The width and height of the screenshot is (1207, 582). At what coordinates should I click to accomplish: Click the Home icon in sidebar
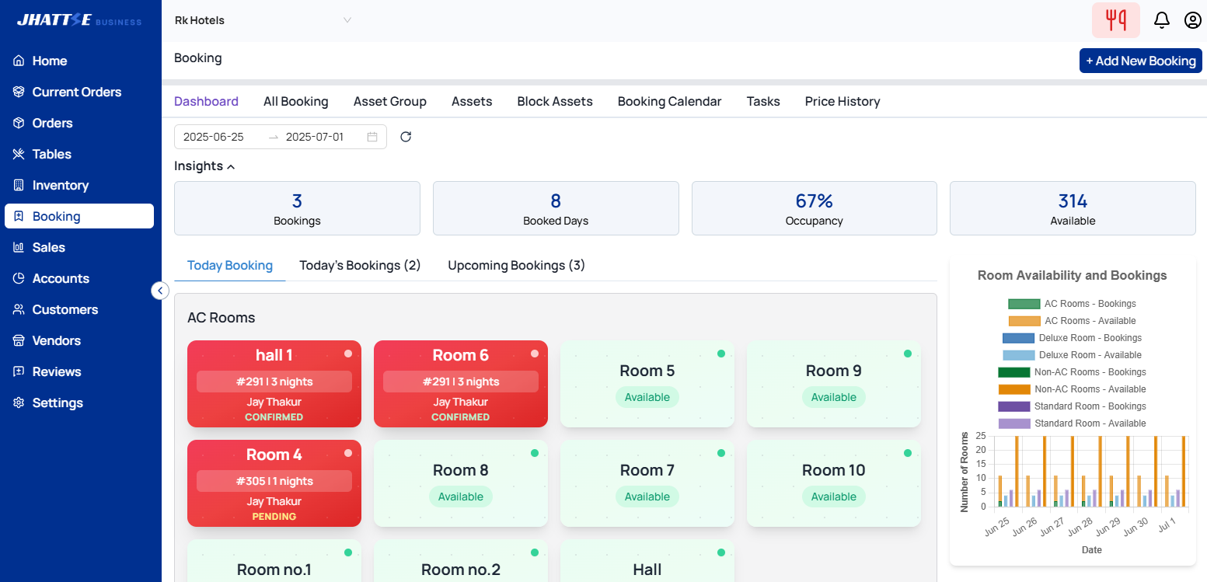coord(19,61)
